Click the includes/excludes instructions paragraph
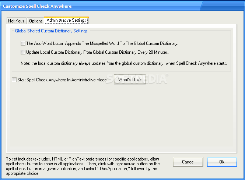Viewport: 245px width, 180px height. tap(83, 166)
